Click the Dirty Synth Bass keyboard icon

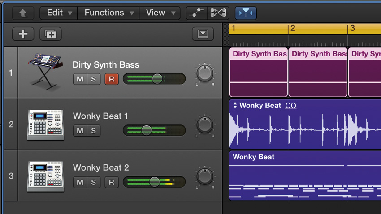(x=45, y=72)
